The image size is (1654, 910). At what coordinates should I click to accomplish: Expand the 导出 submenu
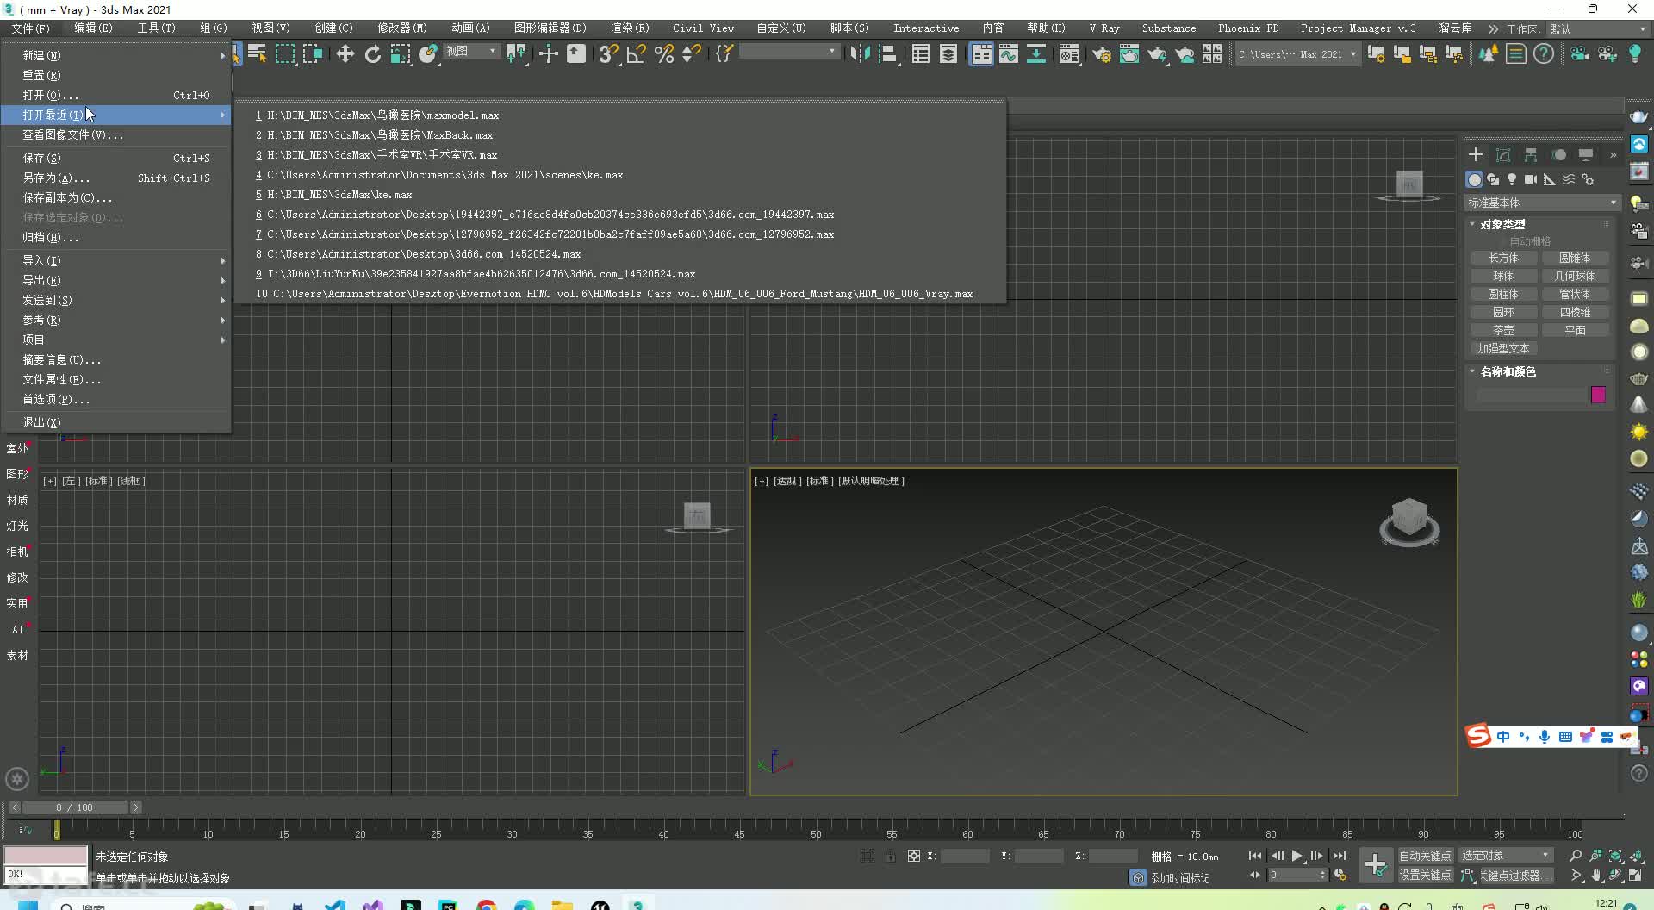point(116,280)
